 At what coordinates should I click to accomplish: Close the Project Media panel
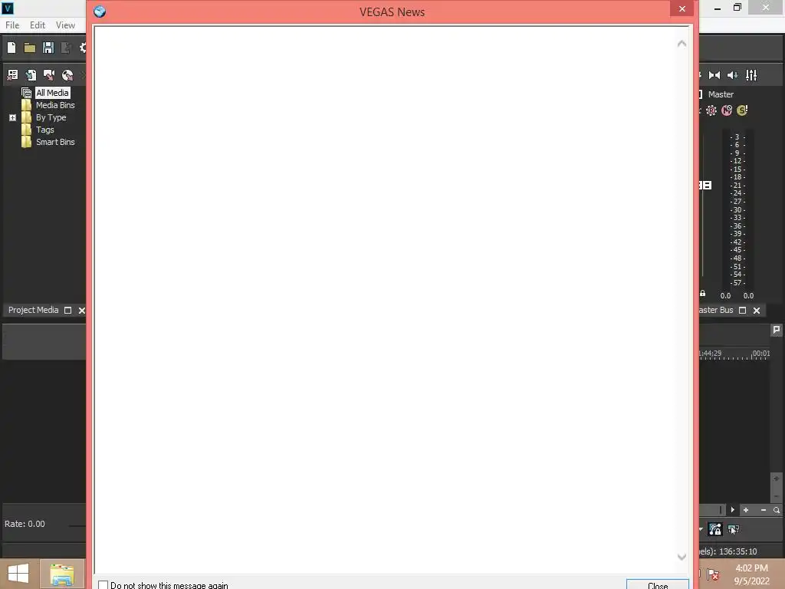coord(81,311)
